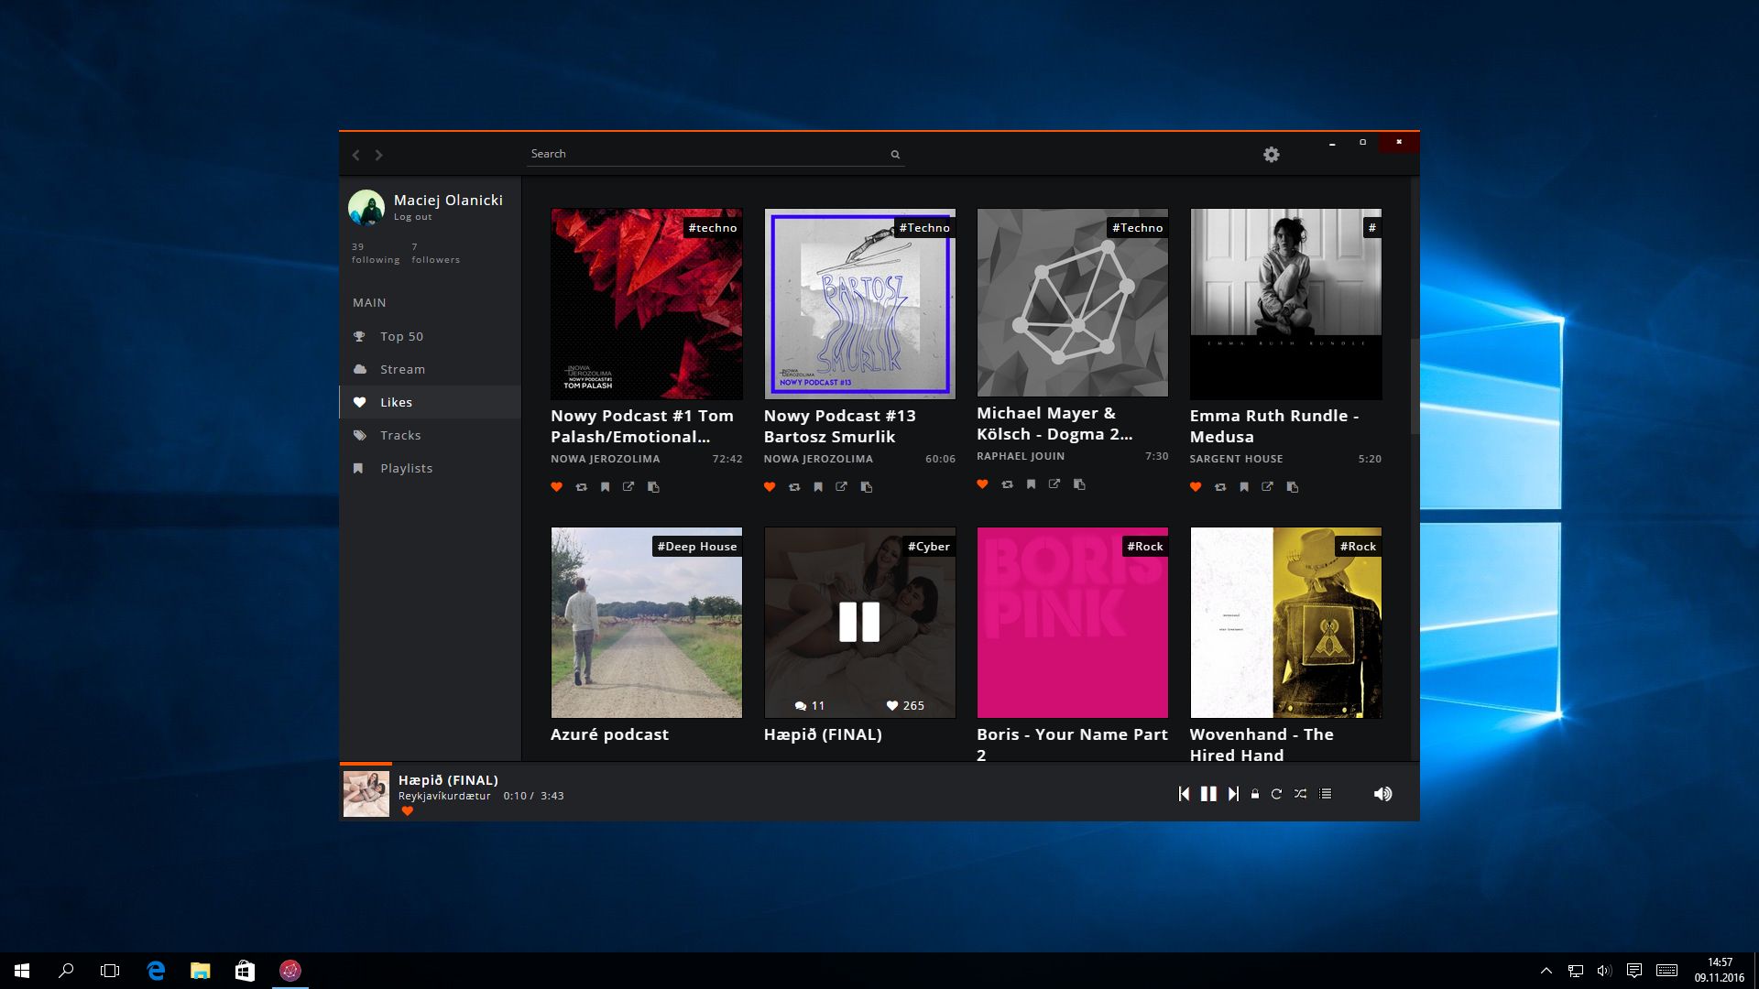Repost the Tom Palash podcast track
This screenshot has width=1759, height=989.
pos(581,487)
